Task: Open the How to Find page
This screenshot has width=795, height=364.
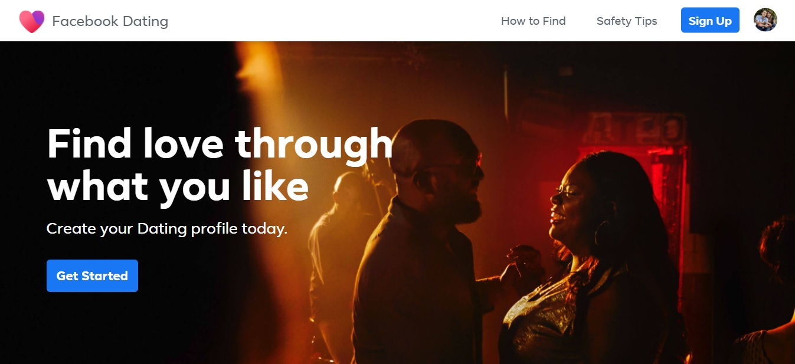Action: [x=533, y=21]
